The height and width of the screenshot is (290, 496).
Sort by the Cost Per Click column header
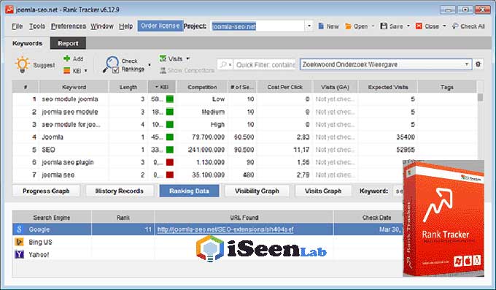point(284,87)
